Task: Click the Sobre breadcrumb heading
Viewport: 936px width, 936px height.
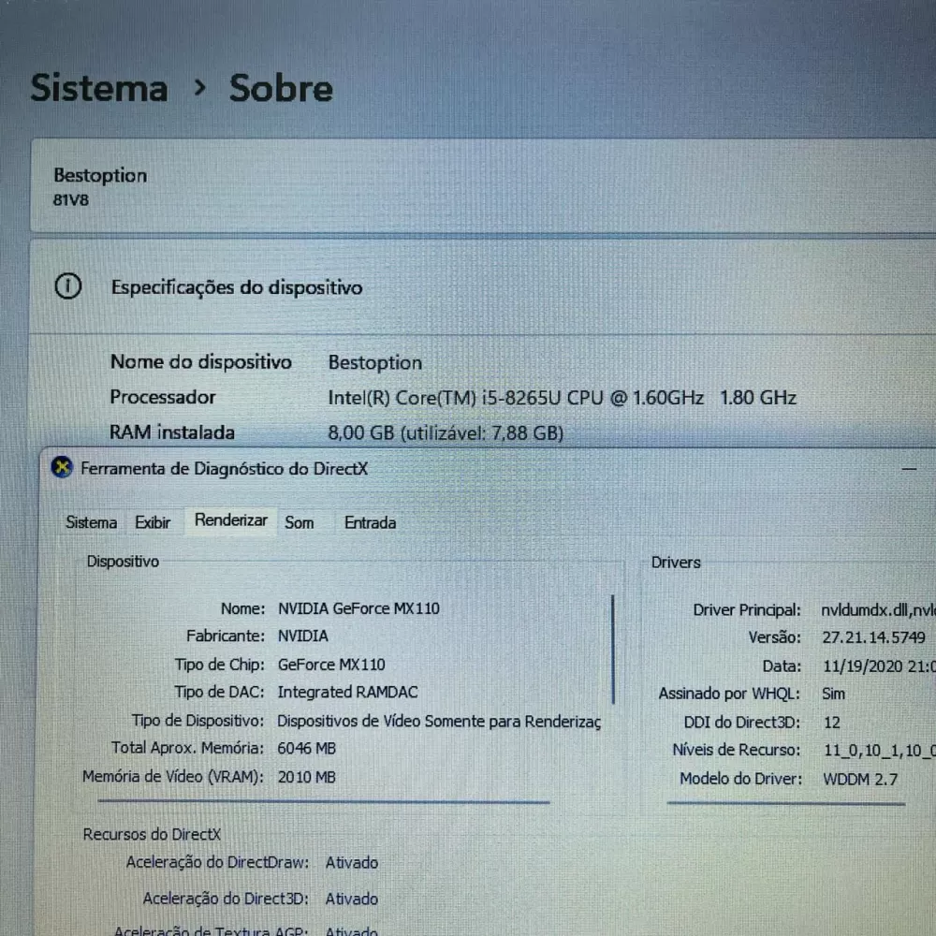Action: click(x=281, y=88)
